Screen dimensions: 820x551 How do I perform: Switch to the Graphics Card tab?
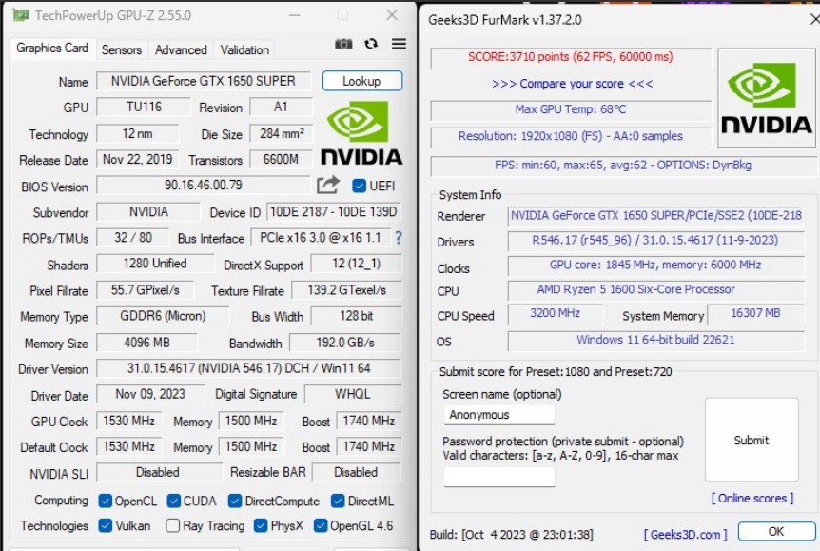[x=52, y=49]
